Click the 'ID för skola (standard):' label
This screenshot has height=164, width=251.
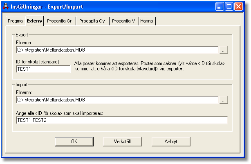38,62
